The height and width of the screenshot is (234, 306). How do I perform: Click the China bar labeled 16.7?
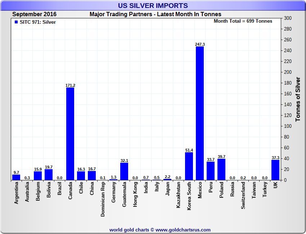pos(92,176)
